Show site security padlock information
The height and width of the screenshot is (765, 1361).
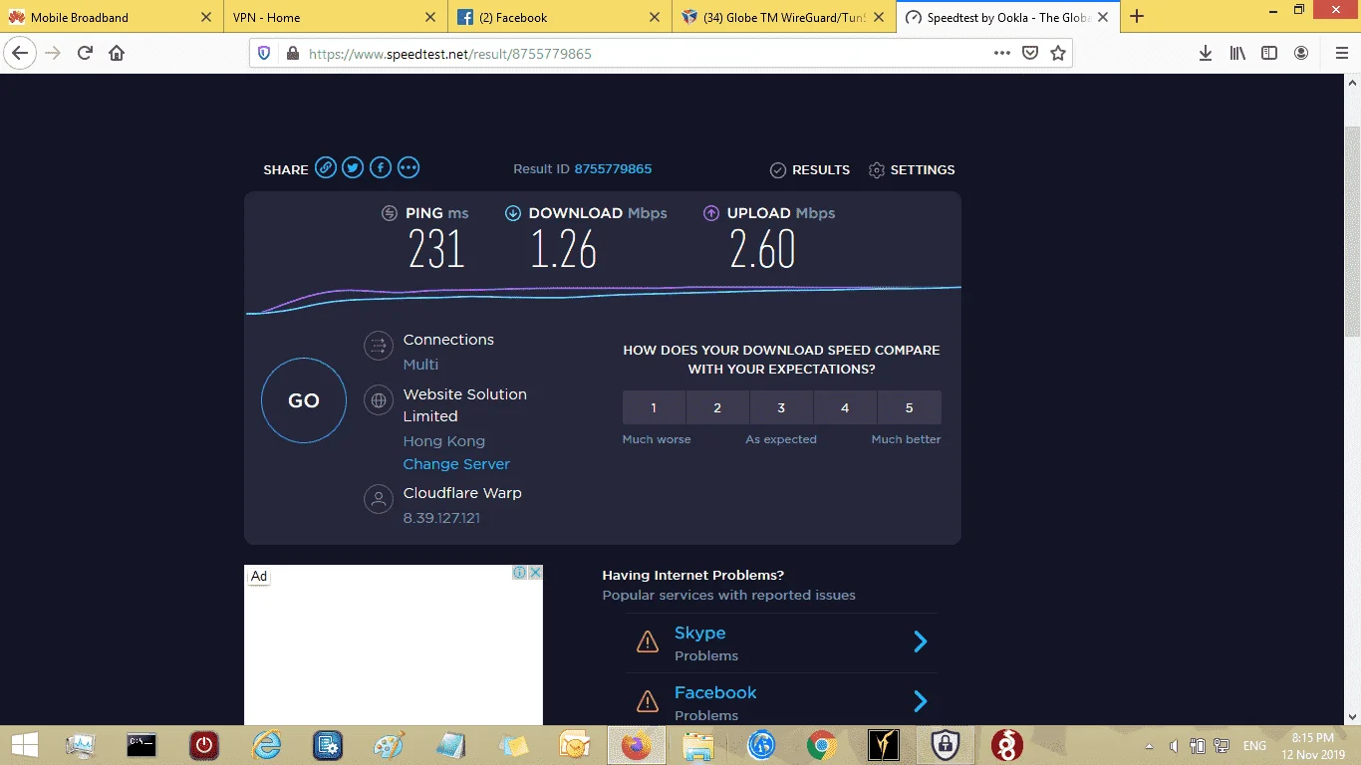click(293, 54)
